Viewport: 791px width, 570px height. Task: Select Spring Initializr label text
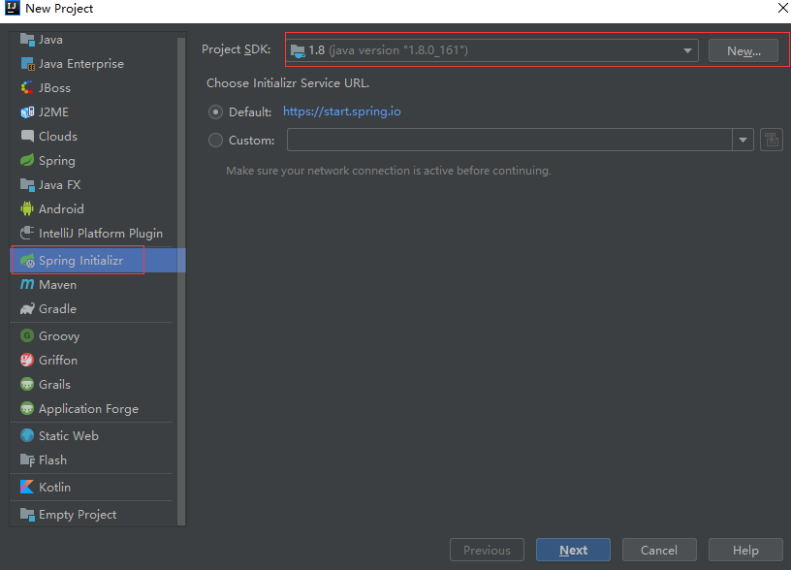80,261
